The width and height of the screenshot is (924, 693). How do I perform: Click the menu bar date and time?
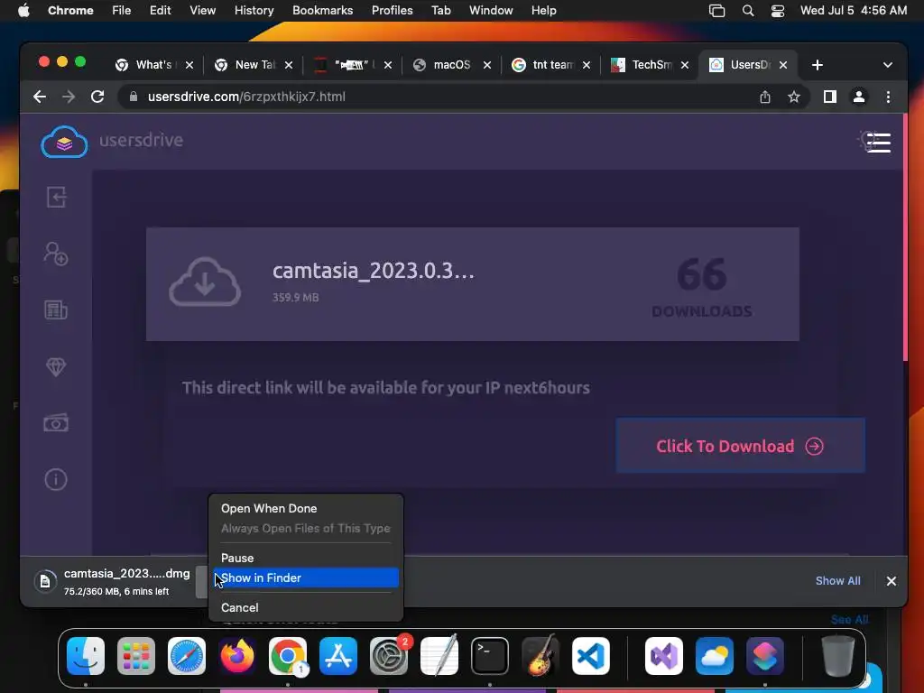[x=854, y=11]
